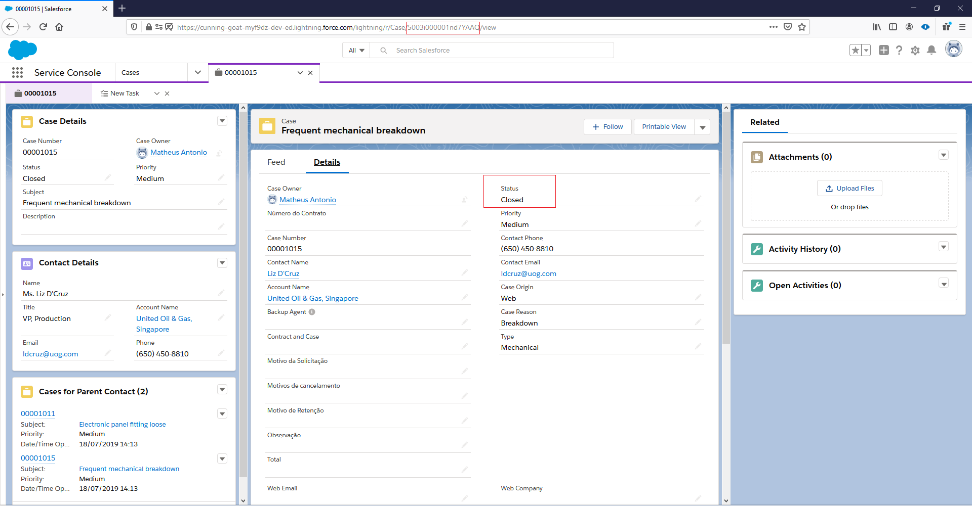Open Matheus Antonio in Details Case Owner
Image resolution: width=972 pixels, height=506 pixels.
[308, 200]
